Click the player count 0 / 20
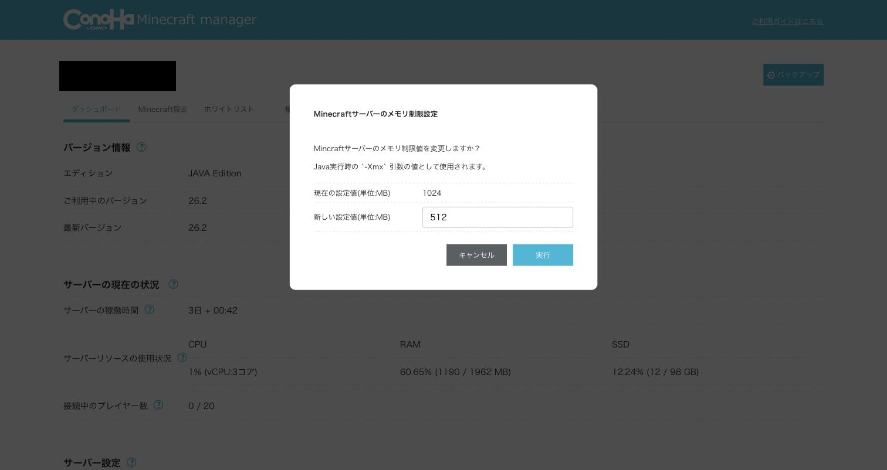The height and width of the screenshot is (470, 887). pyautogui.click(x=201, y=406)
